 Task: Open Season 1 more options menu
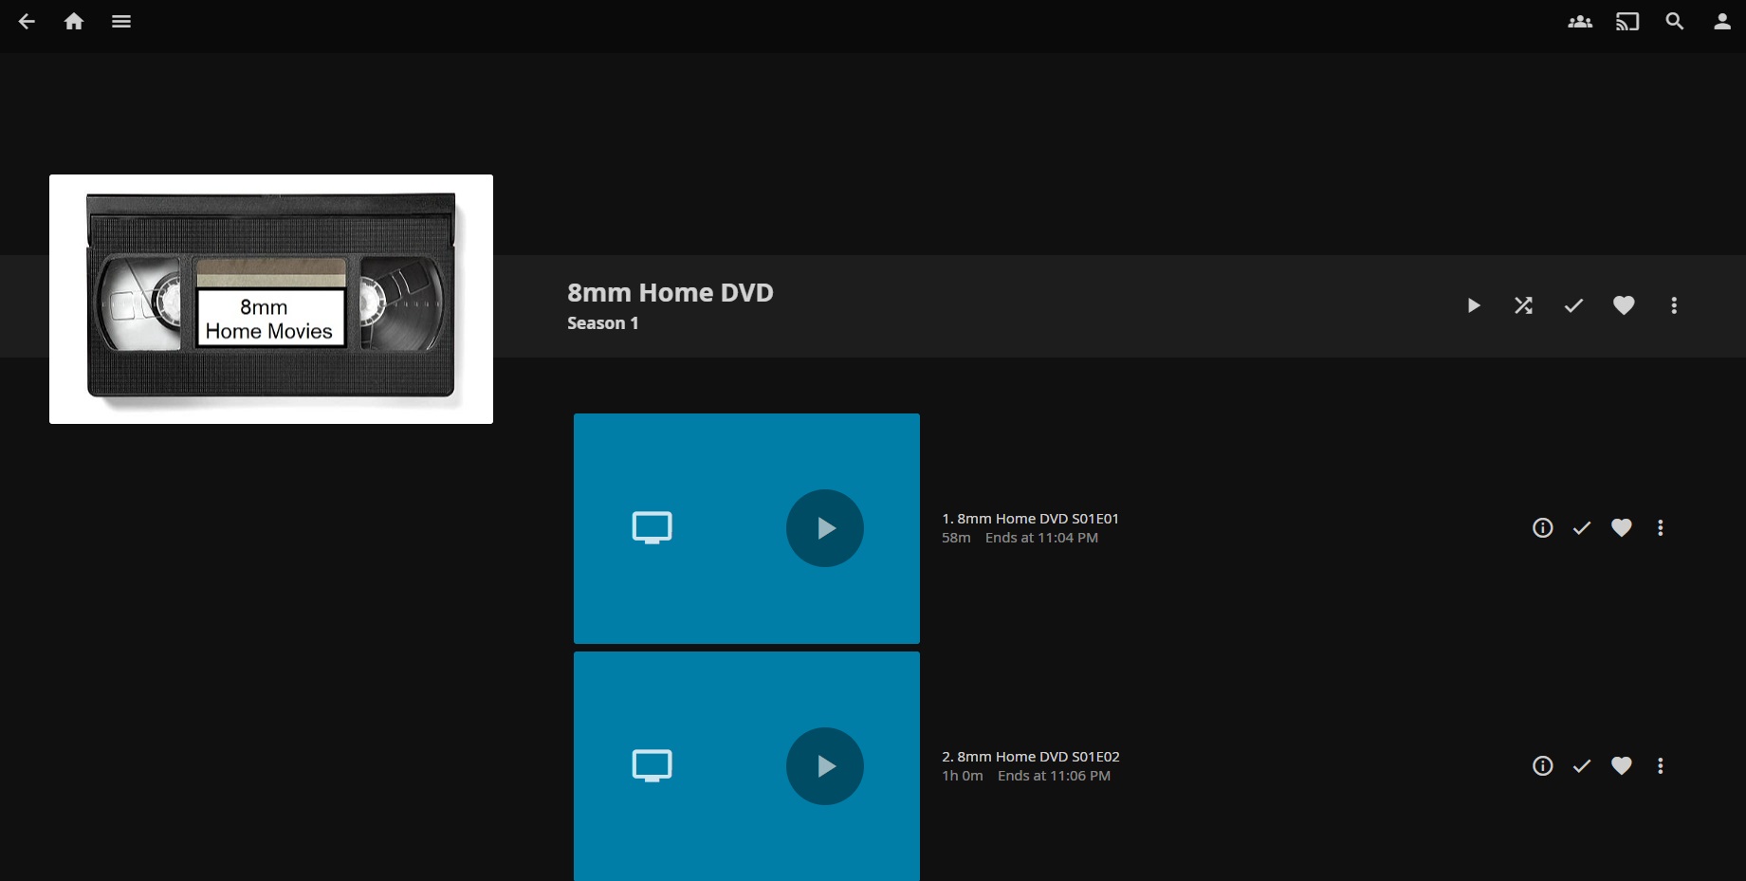click(1674, 305)
